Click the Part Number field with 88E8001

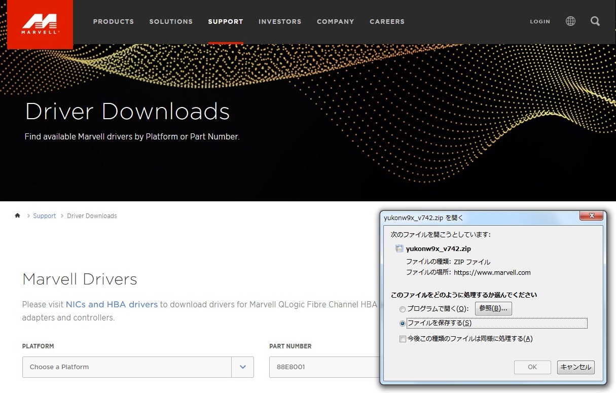point(324,367)
